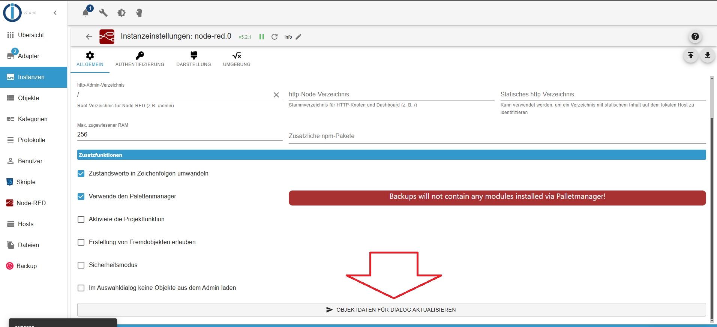Restart the instance with the reload icon
Screen dimensions: 717x327
274,37
